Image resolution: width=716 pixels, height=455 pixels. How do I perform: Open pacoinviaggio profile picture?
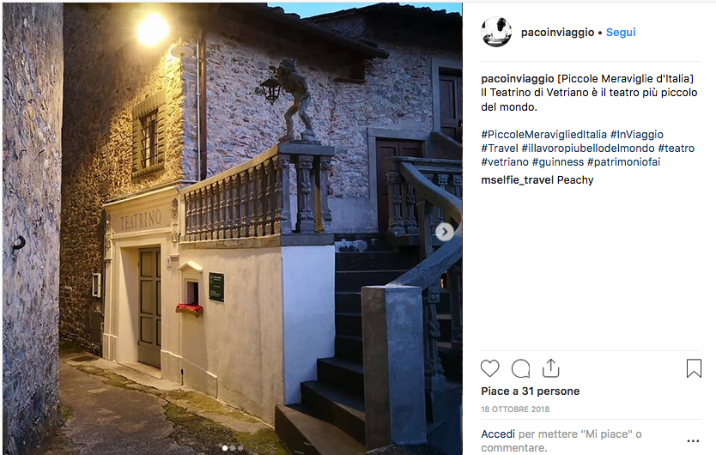click(x=496, y=32)
